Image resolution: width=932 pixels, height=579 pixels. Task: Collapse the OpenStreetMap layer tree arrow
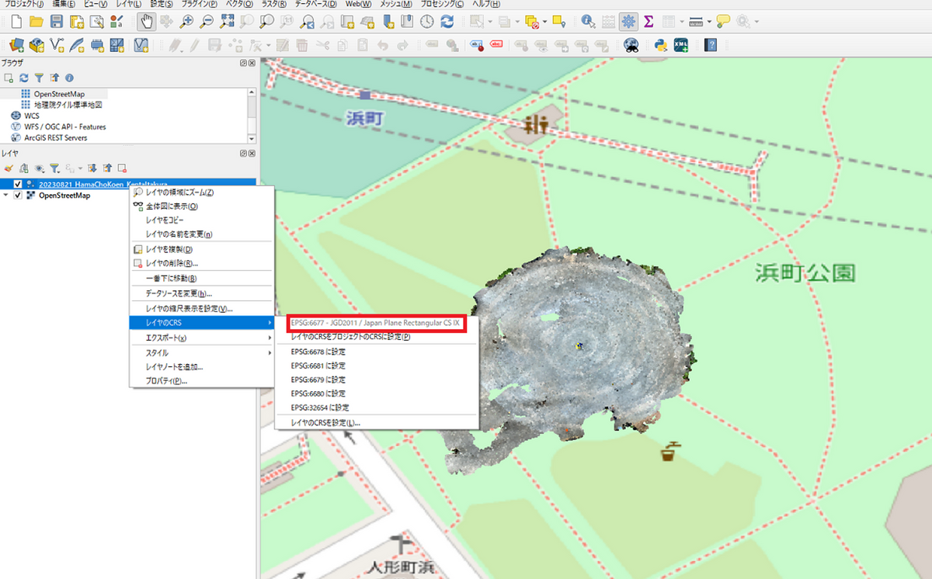click(6, 196)
